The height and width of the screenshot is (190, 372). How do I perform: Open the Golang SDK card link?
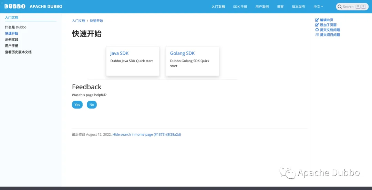(x=182, y=53)
